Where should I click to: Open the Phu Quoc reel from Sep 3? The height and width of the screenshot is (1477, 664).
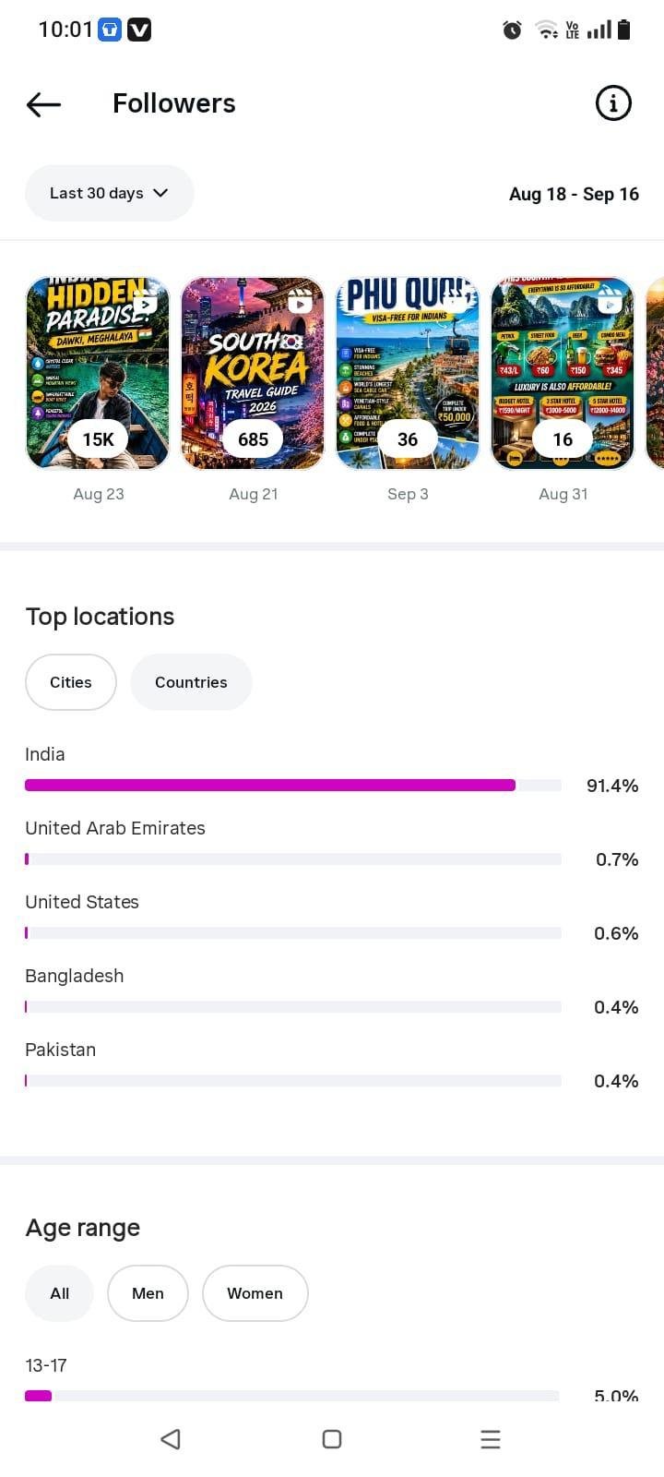408,373
